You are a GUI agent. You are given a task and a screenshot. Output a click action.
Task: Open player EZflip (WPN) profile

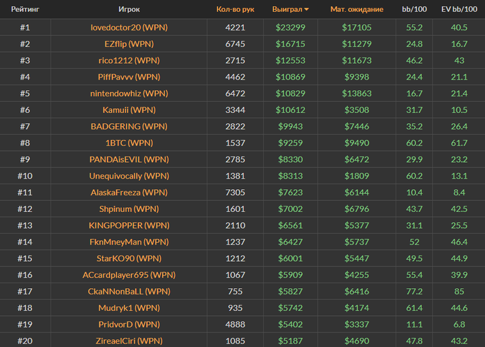coord(129,44)
